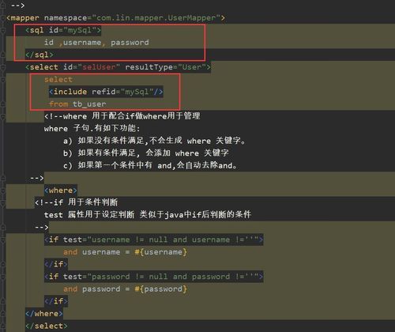Click the orange select keyword
Image resolution: width=395 pixels, height=332 pixels.
[x=58, y=79]
